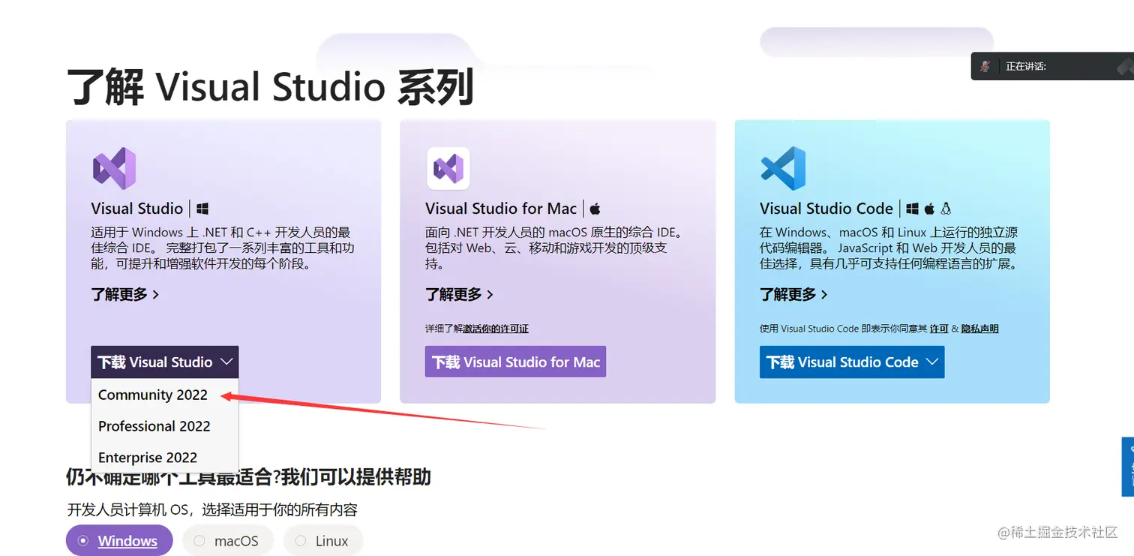Select the Linux radio option
Viewport: 1134px width, 556px height.
[x=323, y=541]
